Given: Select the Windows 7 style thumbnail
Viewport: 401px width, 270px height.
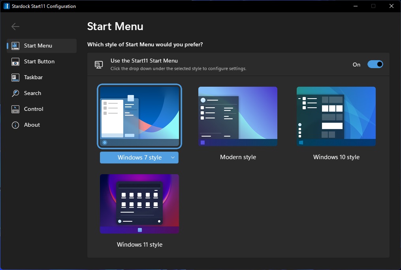Looking at the screenshot, I should 139,116.
